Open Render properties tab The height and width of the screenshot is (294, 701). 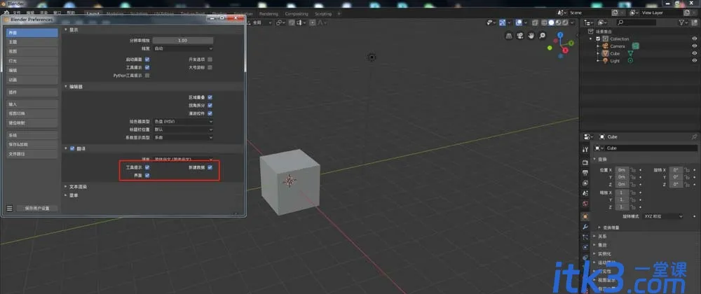point(585,162)
